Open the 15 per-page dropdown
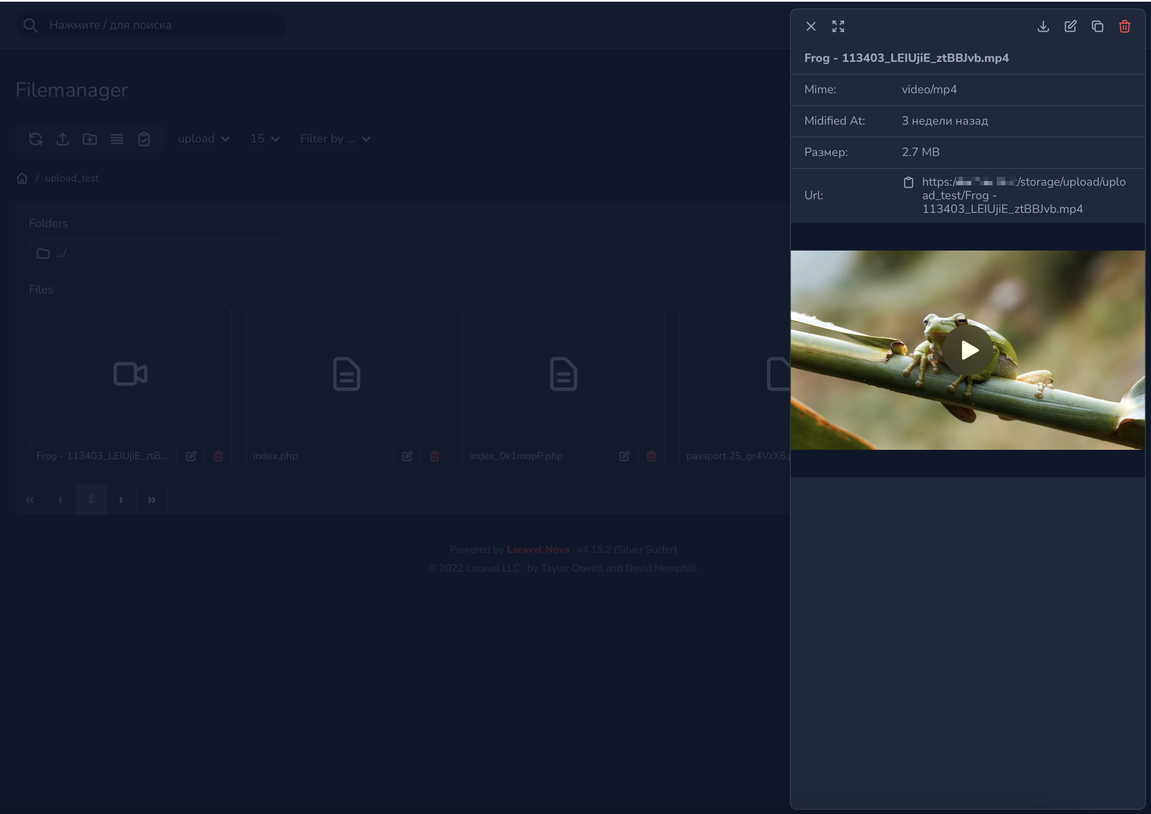Screen dimensions: 1151x814 [x=265, y=139]
